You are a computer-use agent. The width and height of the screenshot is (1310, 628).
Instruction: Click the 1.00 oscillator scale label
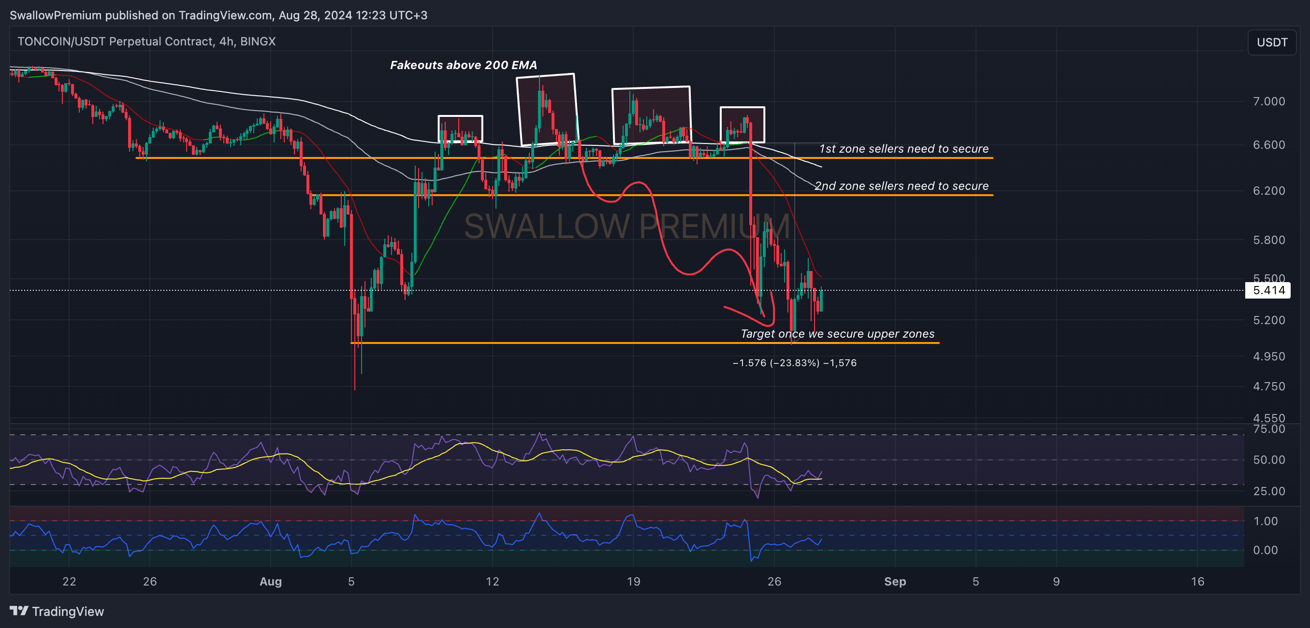tap(1265, 521)
